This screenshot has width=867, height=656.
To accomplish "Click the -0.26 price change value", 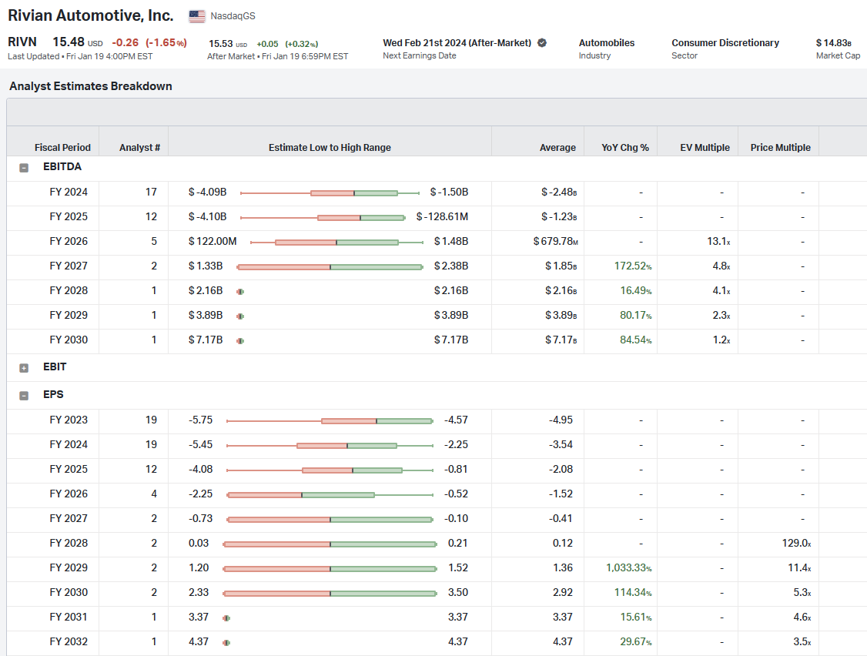I will pyautogui.click(x=126, y=42).
